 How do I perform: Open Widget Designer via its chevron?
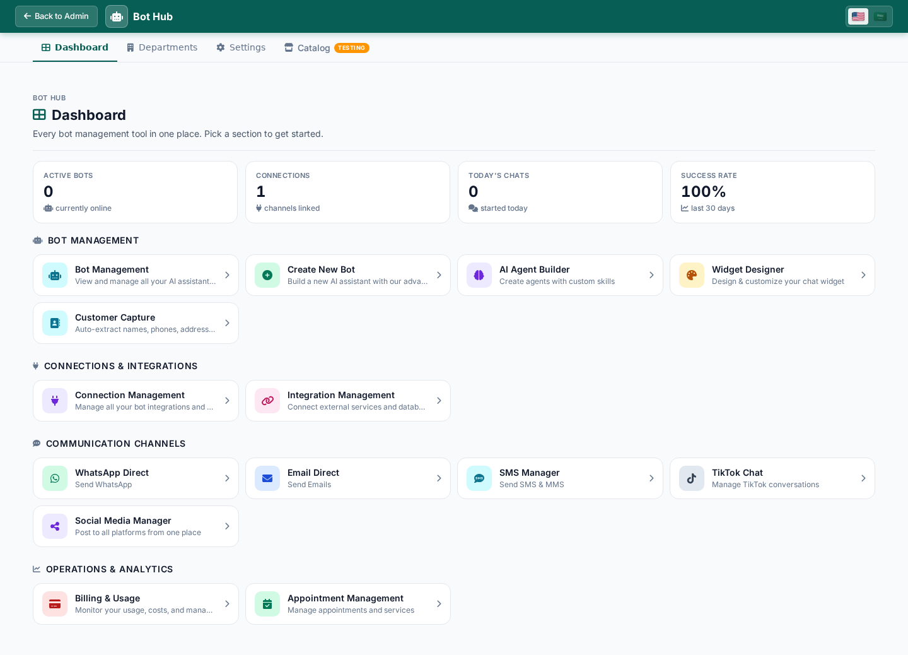pos(863,275)
